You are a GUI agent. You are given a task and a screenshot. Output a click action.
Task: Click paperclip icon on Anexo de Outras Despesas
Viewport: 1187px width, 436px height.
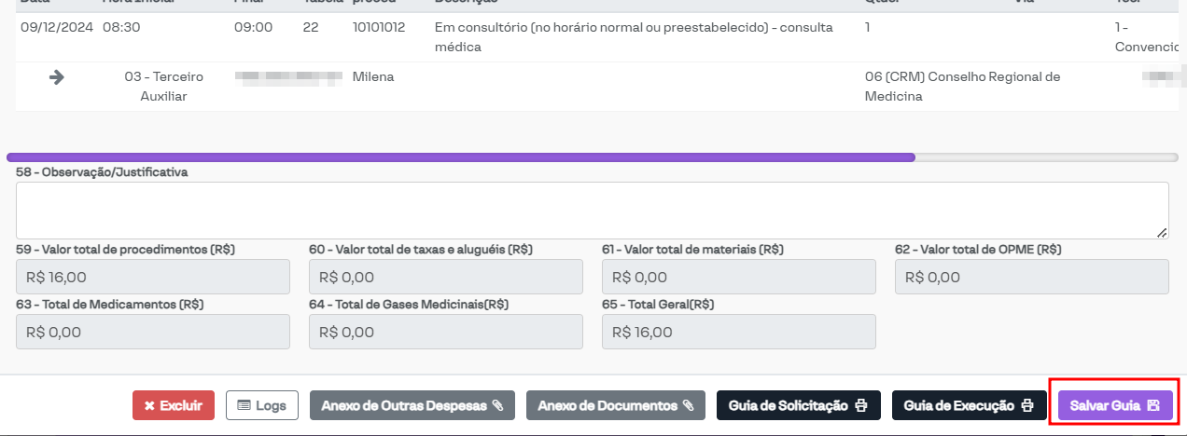click(x=497, y=406)
